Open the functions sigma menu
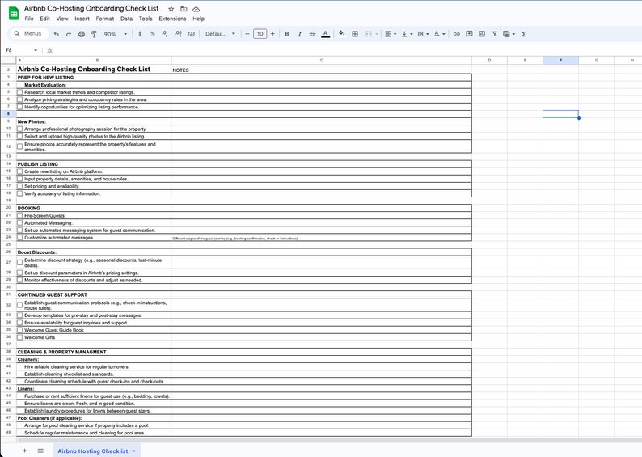 [524, 34]
